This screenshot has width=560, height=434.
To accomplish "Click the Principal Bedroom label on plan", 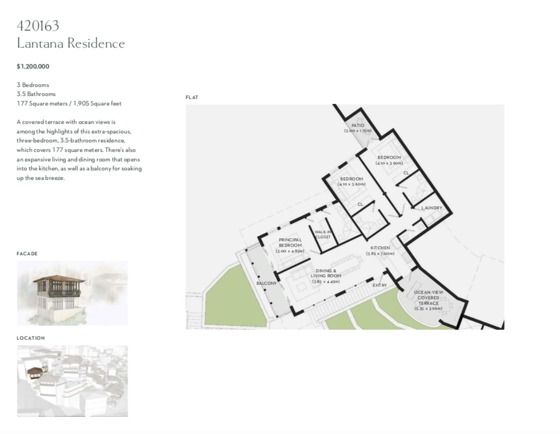I will [x=290, y=242].
